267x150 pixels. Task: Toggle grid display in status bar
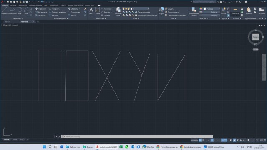click(x=200, y=140)
